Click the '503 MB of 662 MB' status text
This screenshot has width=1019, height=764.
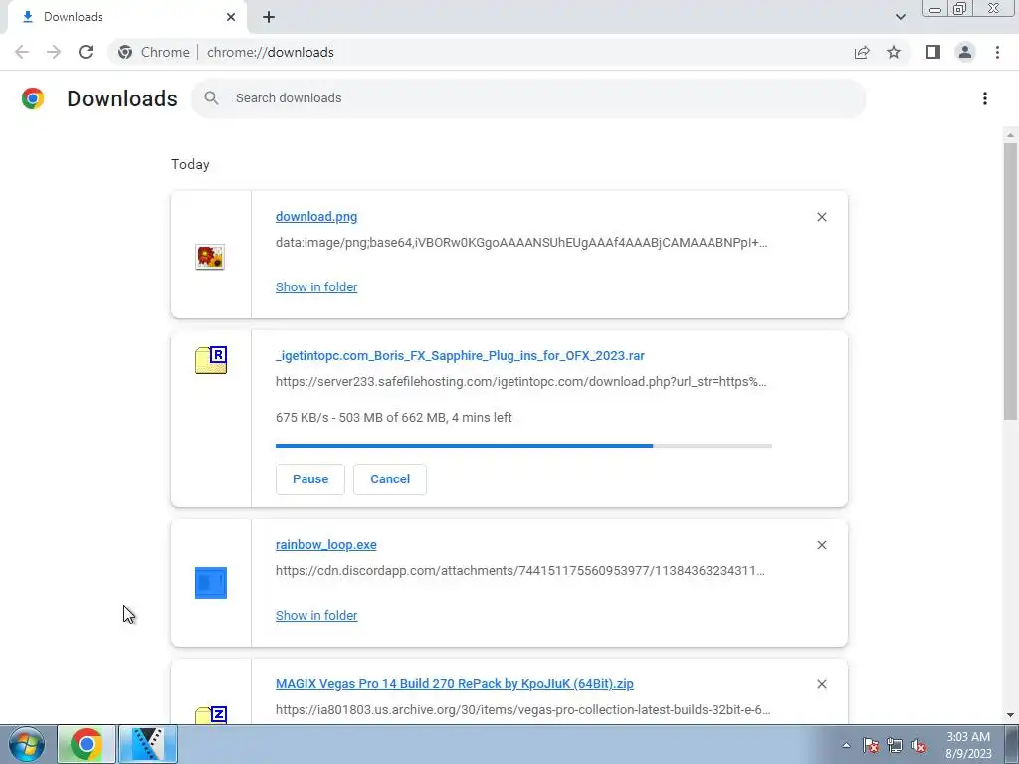click(x=392, y=417)
